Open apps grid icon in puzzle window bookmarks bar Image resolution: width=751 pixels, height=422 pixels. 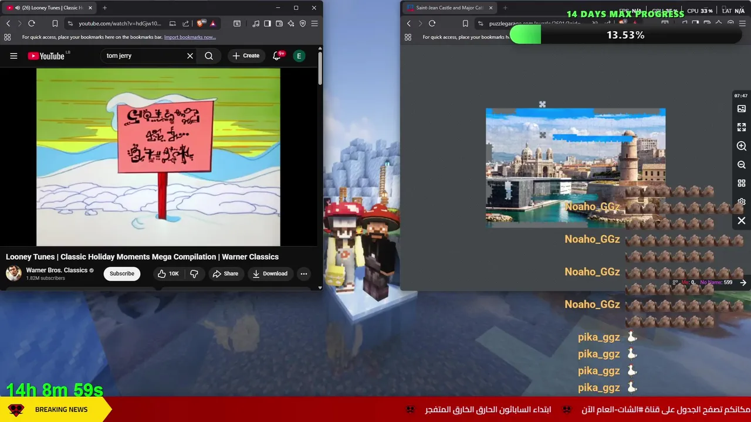(x=408, y=37)
